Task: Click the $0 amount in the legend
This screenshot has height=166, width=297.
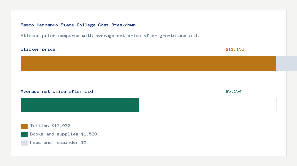Action: click(83, 143)
